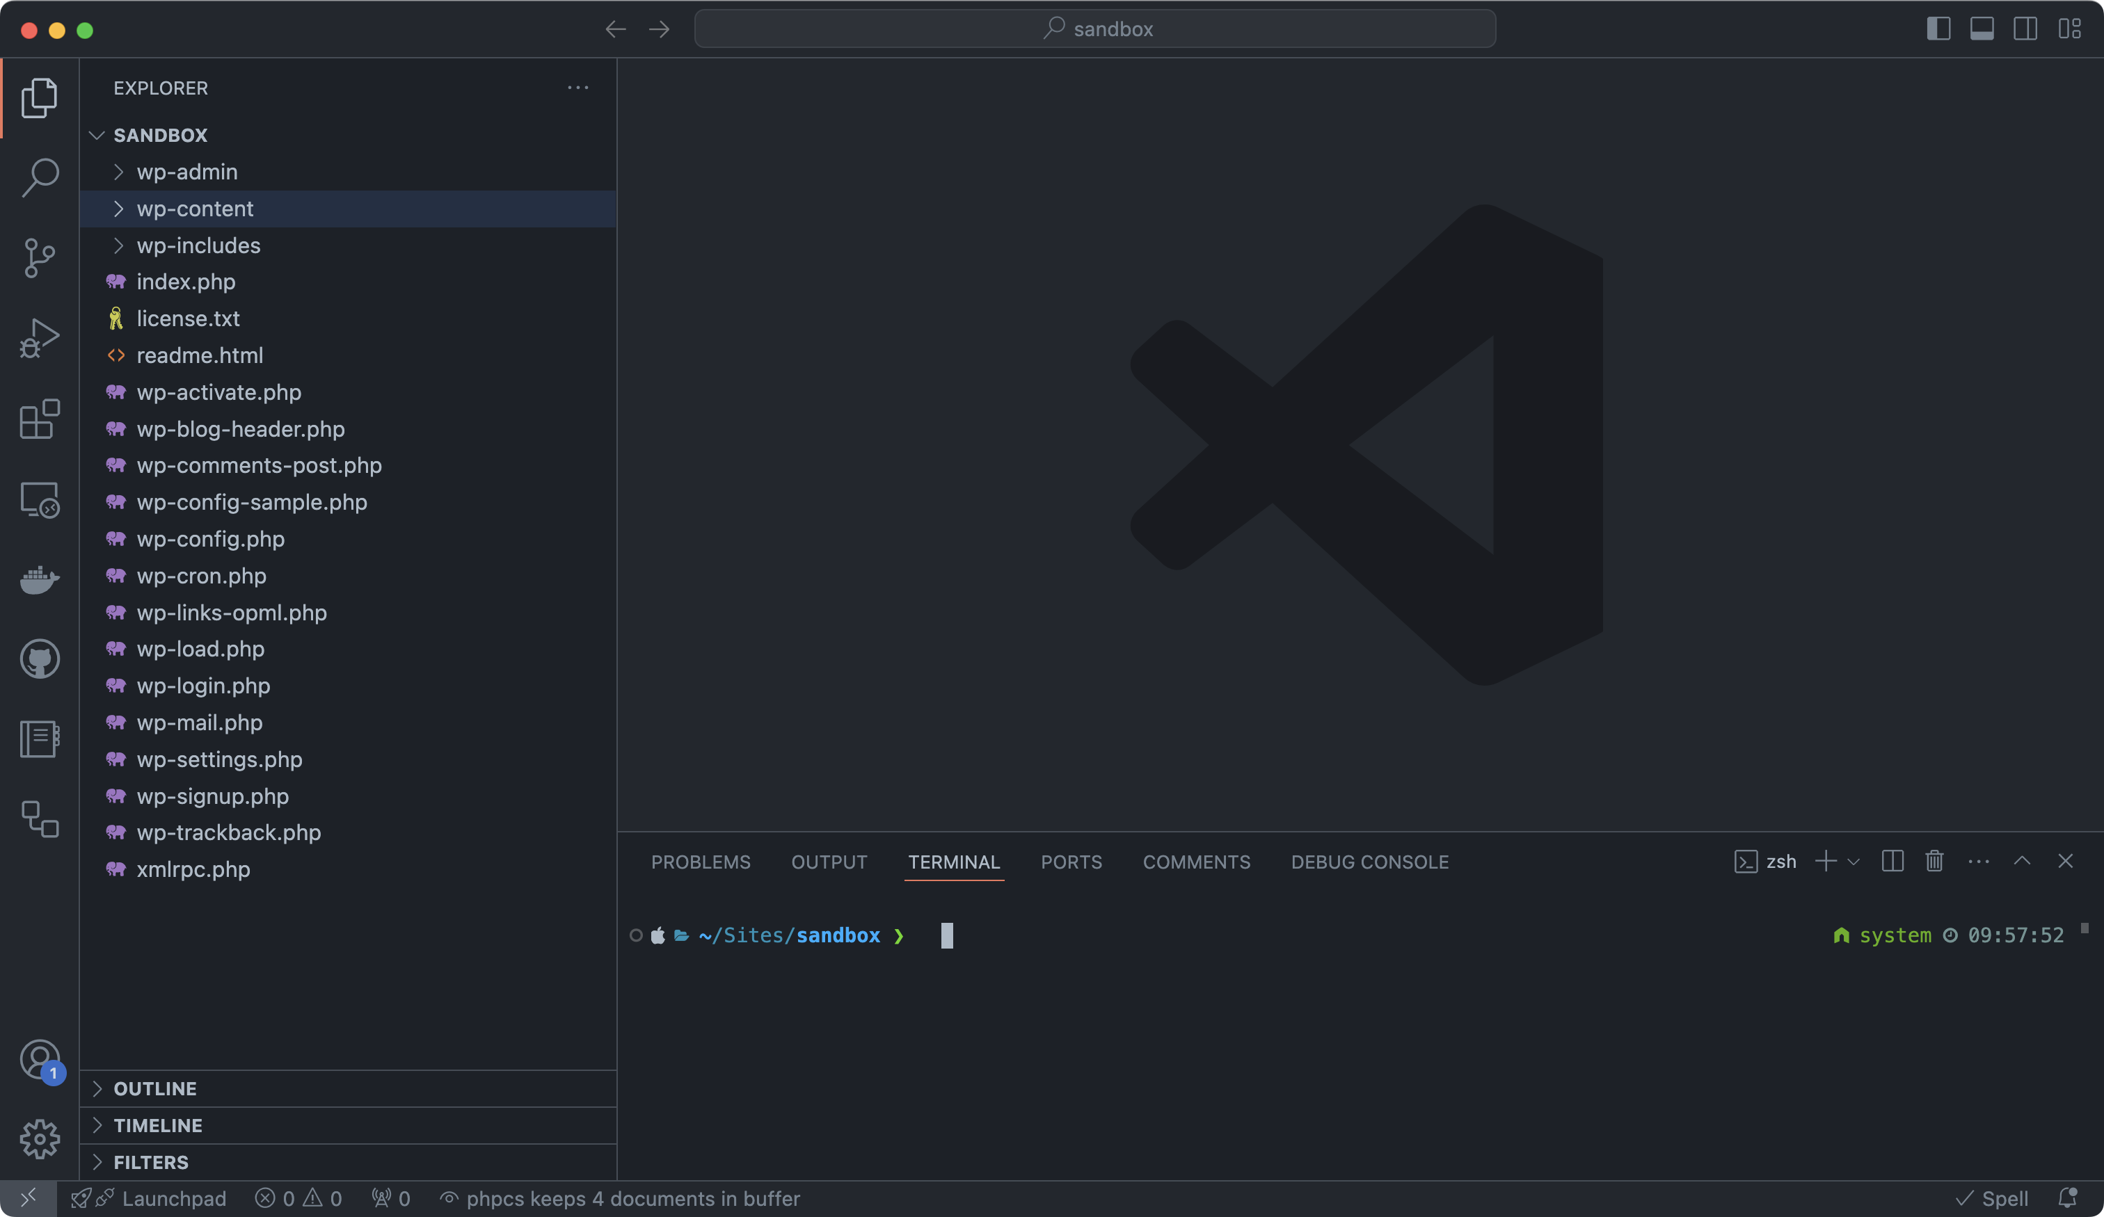Click the zsh terminal shell label

click(x=1765, y=862)
